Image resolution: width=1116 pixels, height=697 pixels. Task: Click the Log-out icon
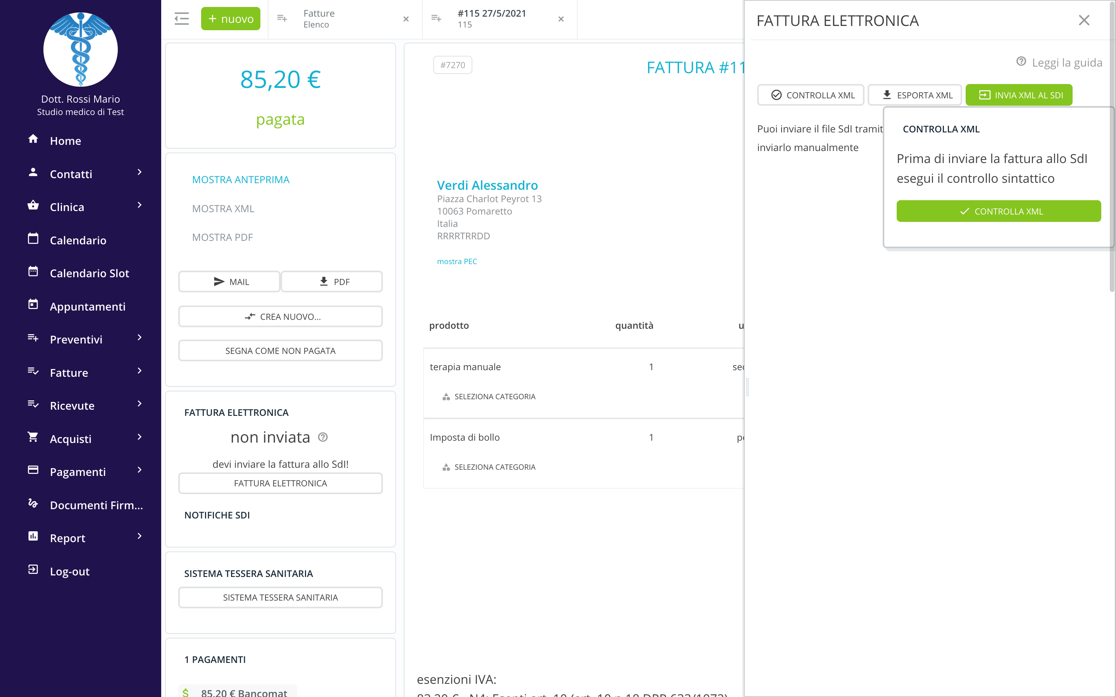[33, 570]
